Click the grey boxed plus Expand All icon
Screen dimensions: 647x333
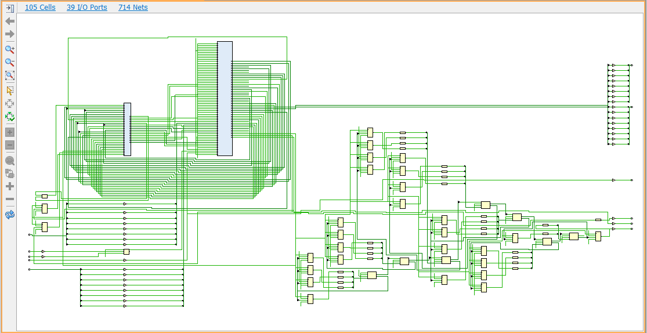pyautogui.click(x=9, y=132)
